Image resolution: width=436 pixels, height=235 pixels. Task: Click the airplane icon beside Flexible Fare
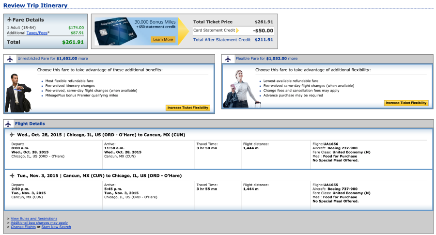pyautogui.click(x=228, y=59)
